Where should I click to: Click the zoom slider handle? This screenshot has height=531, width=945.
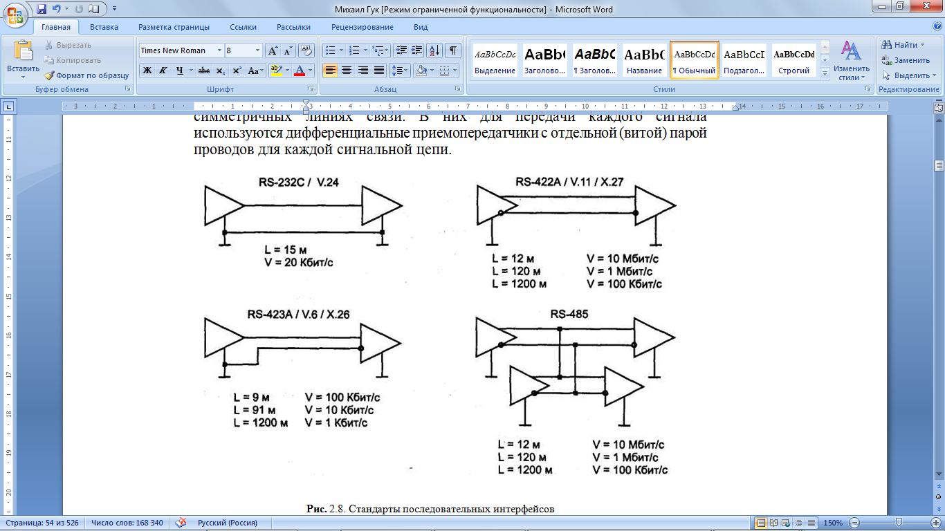[x=899, y=523]
